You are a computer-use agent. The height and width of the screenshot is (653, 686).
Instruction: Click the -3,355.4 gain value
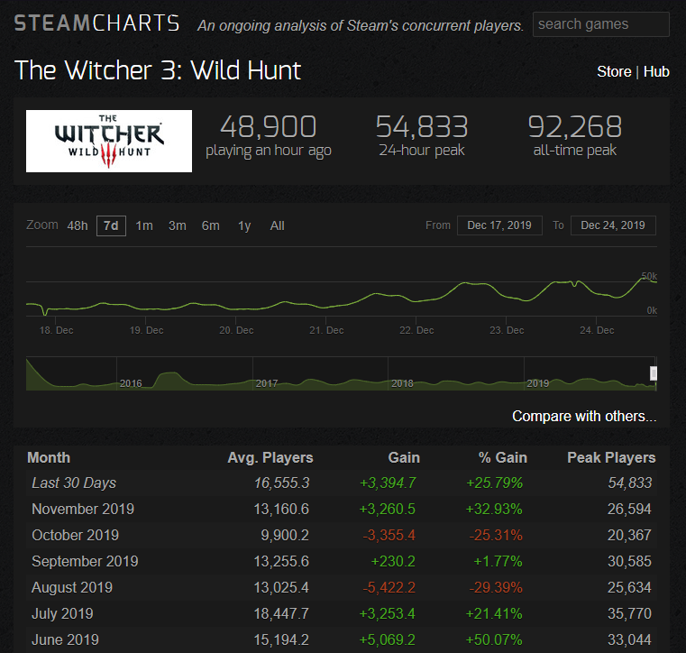(389, 535)
